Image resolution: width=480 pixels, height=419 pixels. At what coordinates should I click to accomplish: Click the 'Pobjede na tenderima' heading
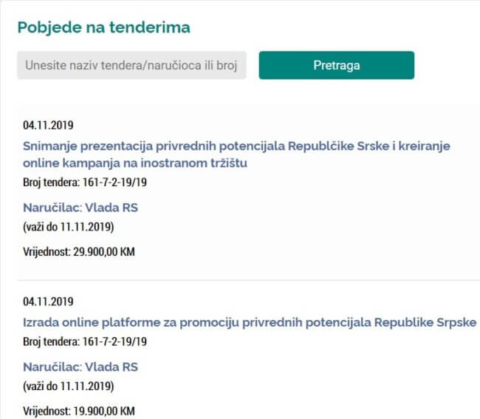pyautogui.click(x=103, y=27)
